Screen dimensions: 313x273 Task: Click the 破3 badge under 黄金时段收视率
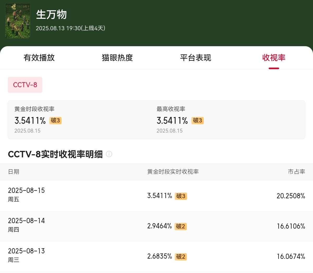(55, 121)
